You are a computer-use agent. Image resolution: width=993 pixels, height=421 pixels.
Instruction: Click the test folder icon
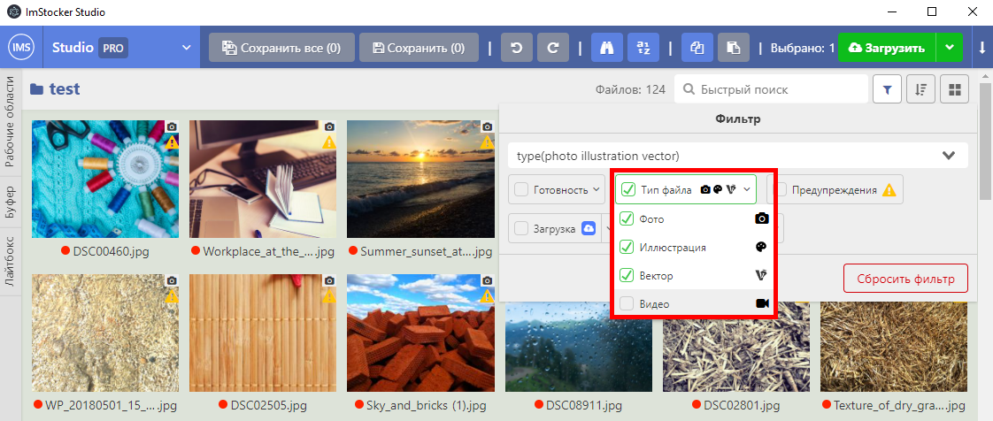coord(37,89)
